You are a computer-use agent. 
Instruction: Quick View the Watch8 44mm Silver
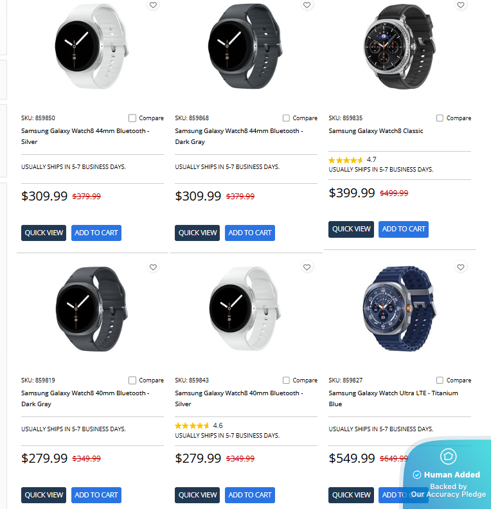point(44,233)
